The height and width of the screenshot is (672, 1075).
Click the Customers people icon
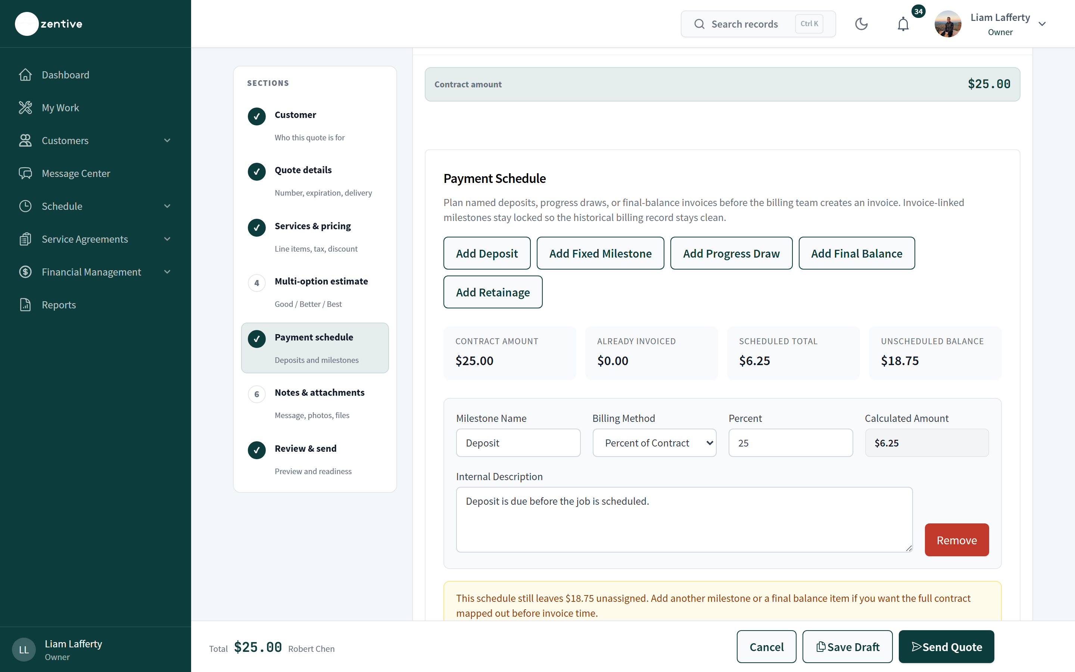point(25,140)
